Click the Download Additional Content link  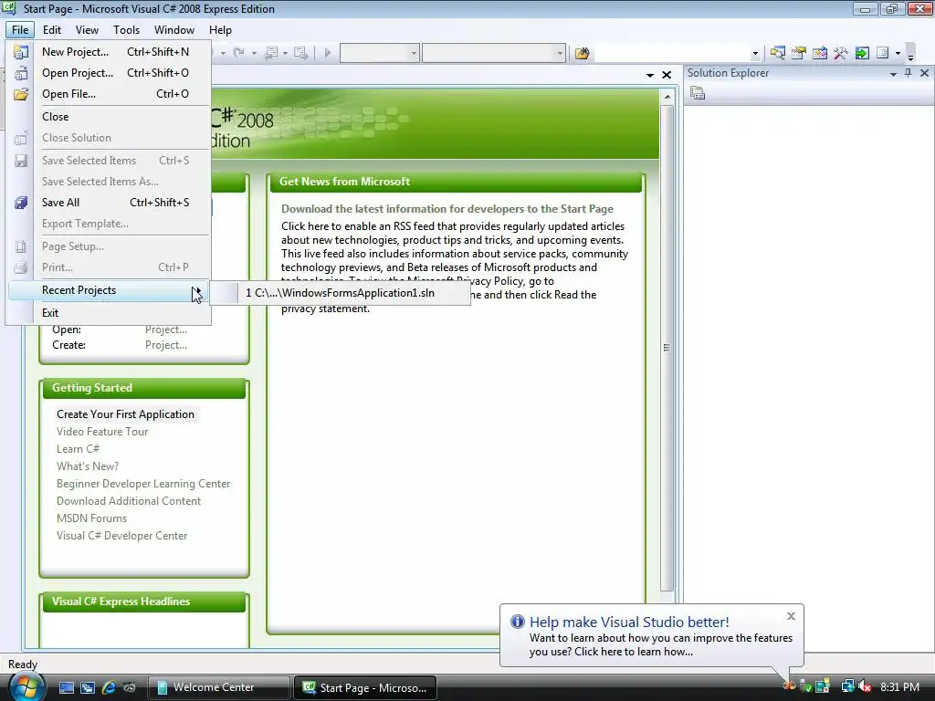tap(129, 501)
